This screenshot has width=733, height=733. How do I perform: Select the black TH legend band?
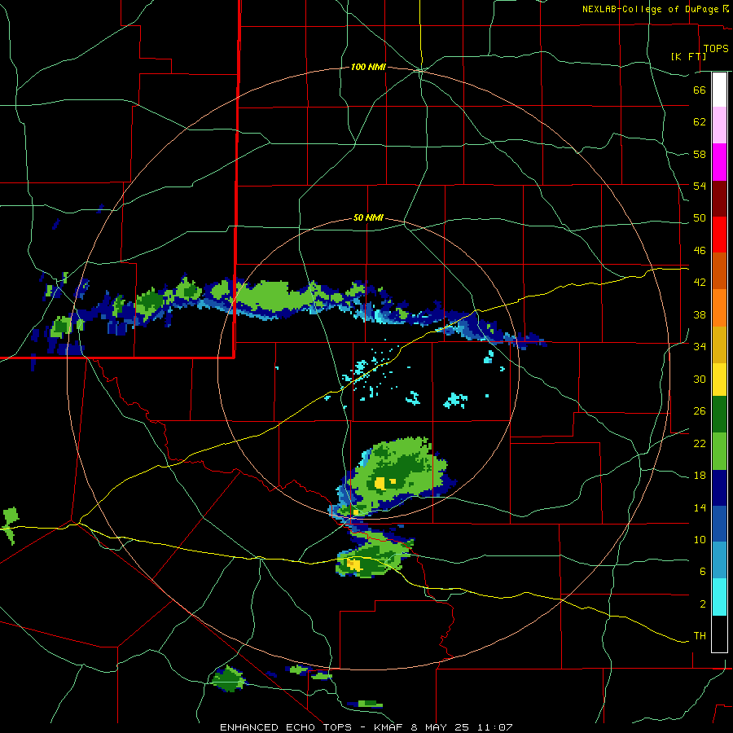pos(719,634)
